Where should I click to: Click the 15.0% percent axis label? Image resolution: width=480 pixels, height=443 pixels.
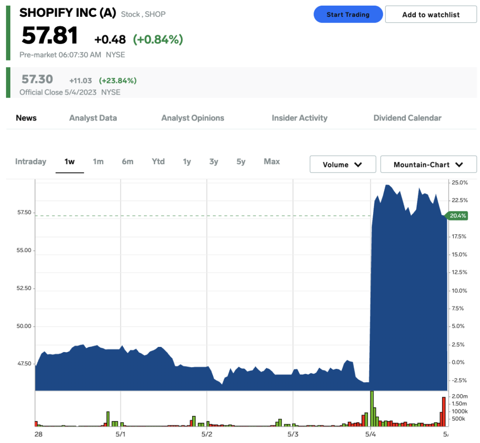(x=459, y=255)
